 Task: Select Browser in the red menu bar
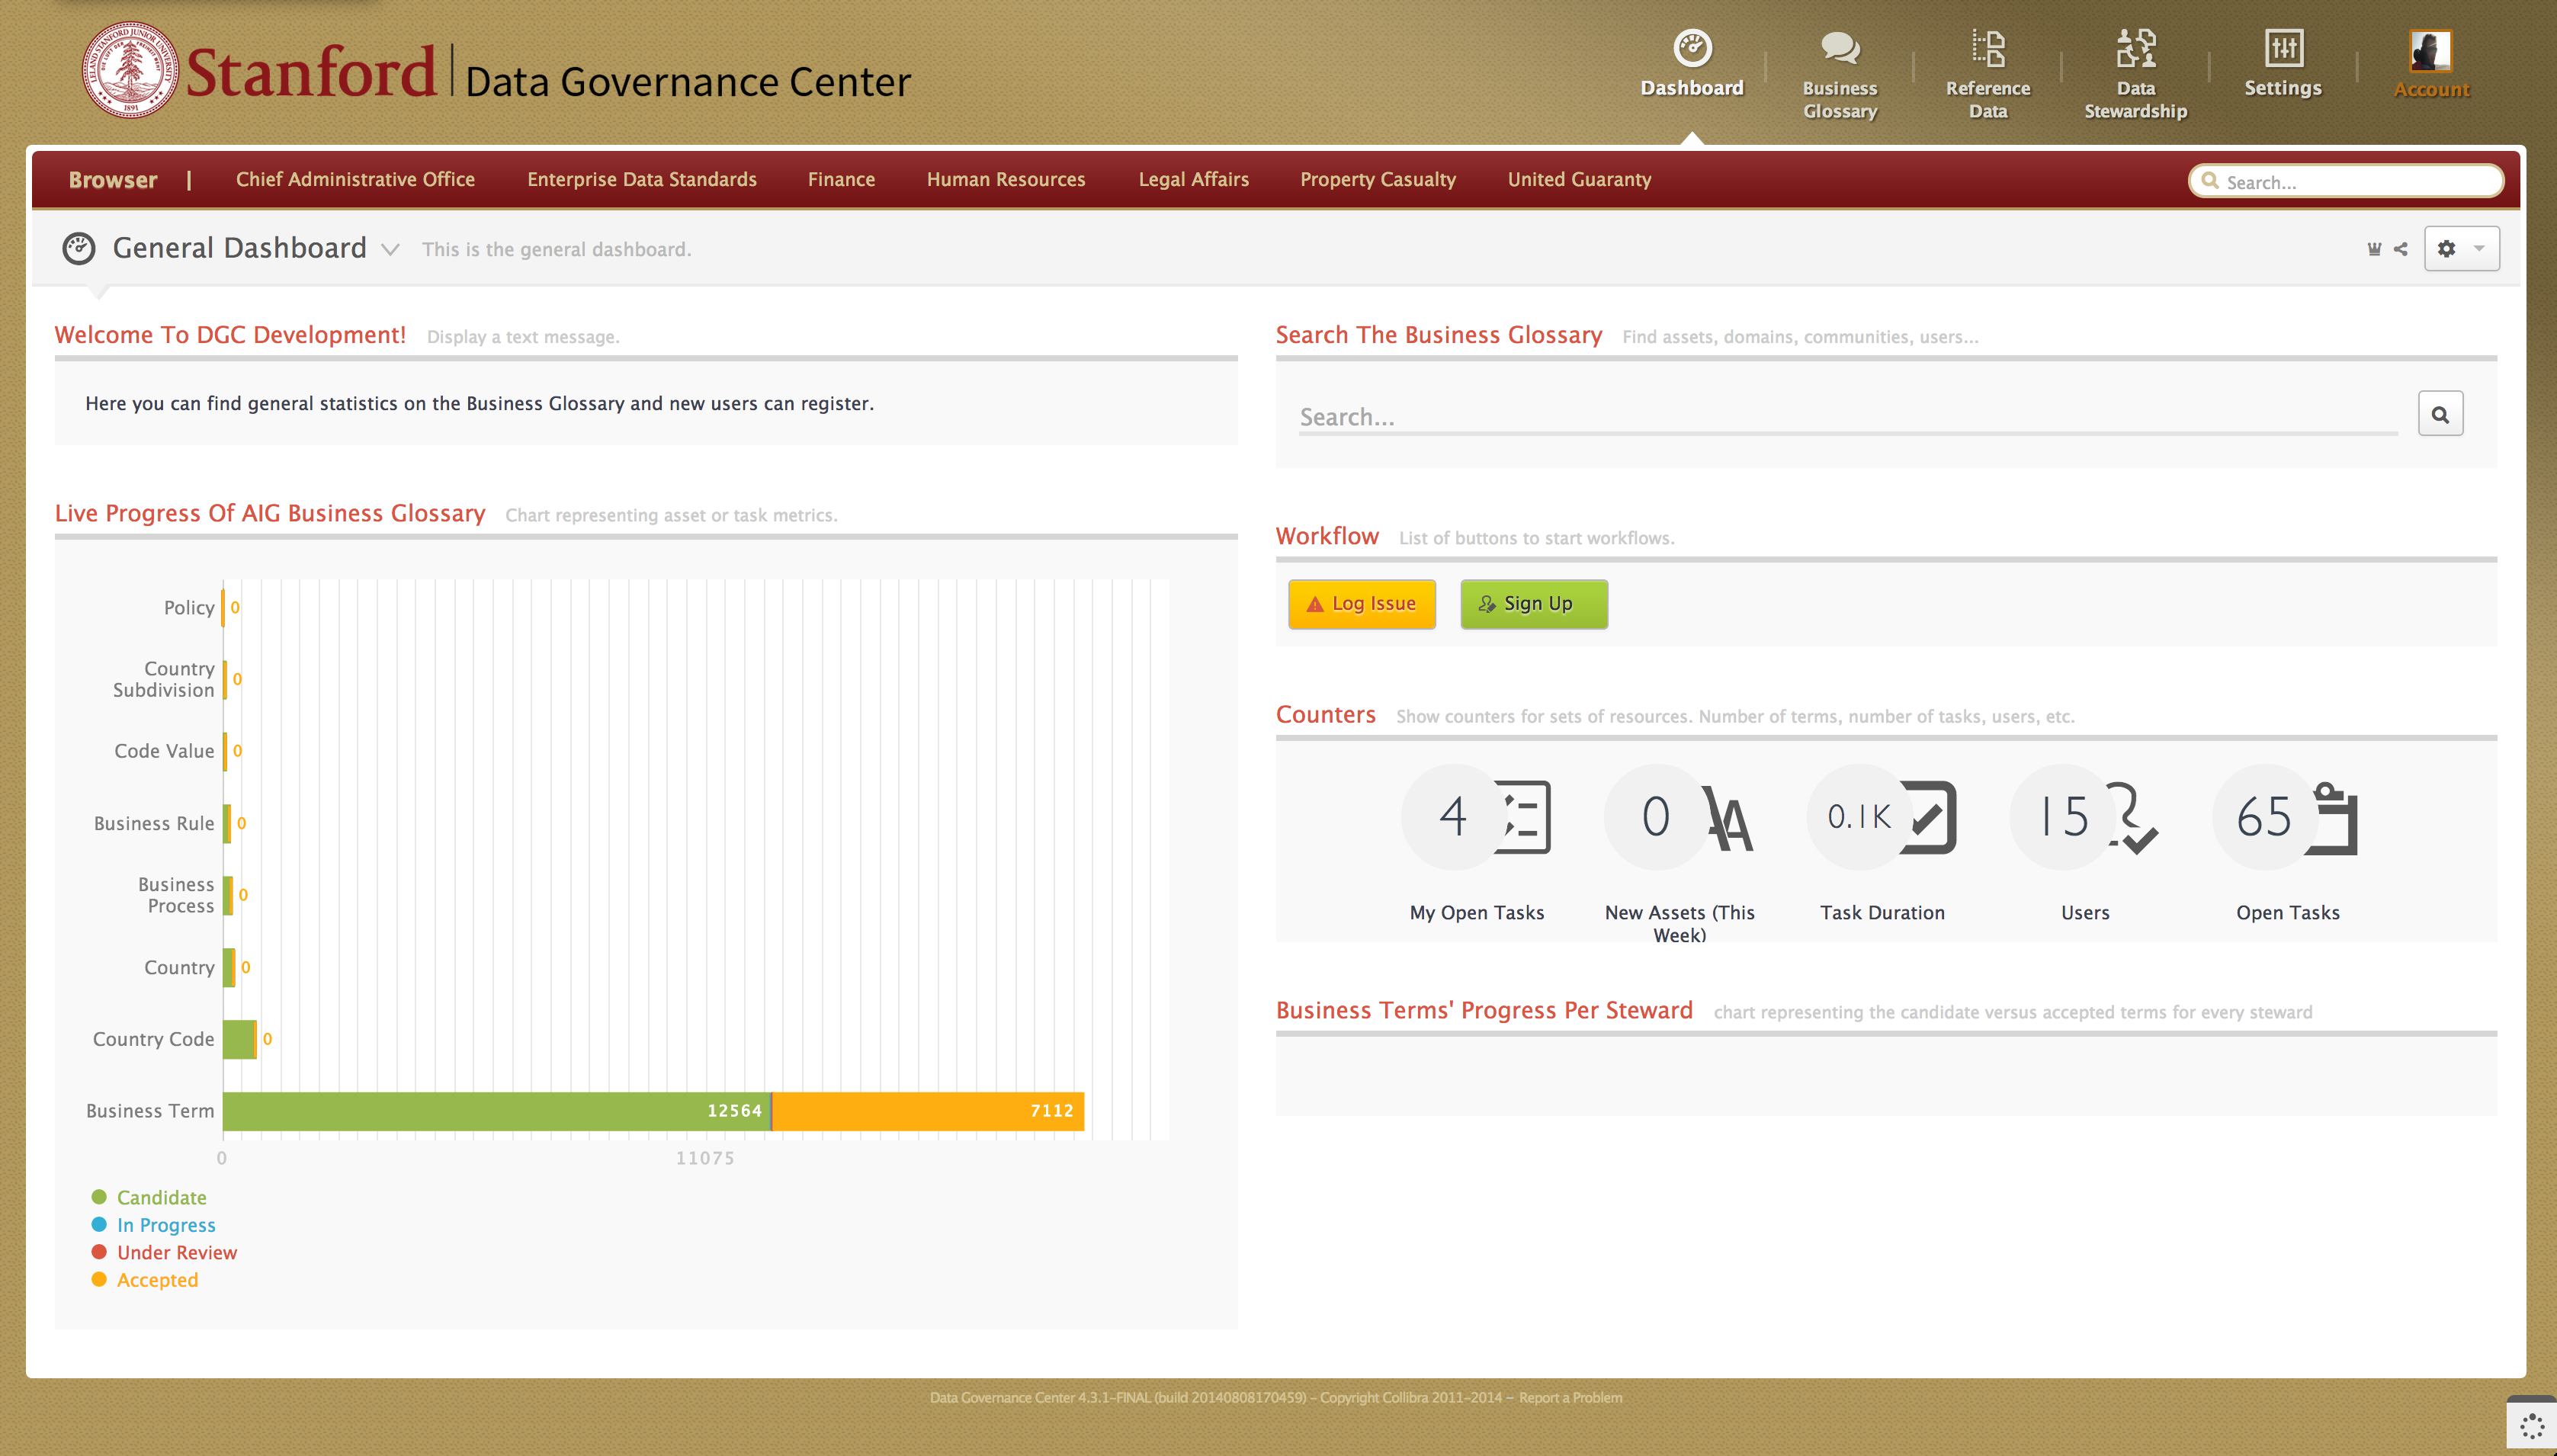[x=113, y=180]
